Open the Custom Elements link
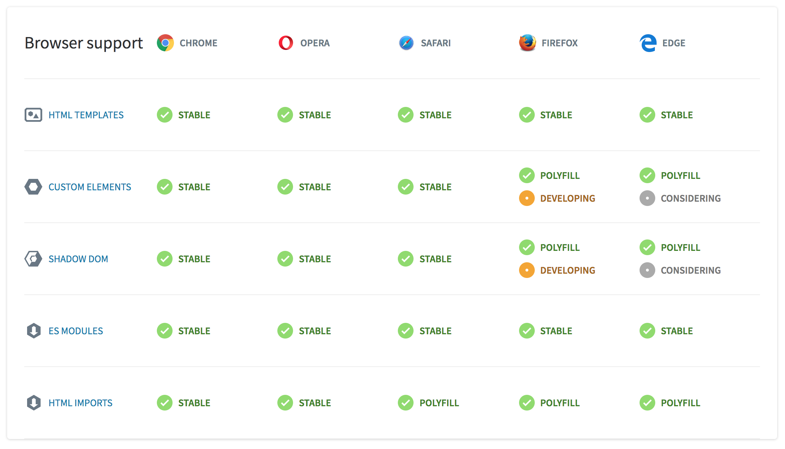Screen dimensions: 785x449 90,187
